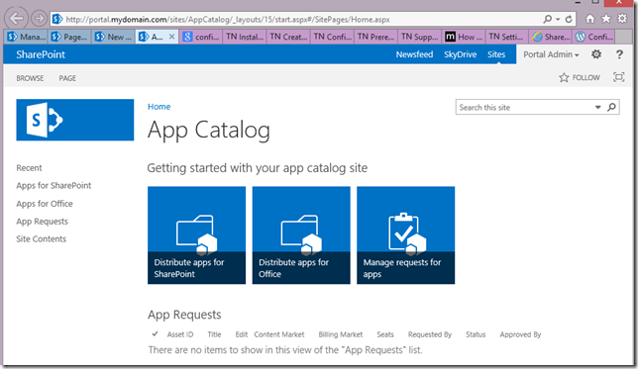Switch to the 'Mana...' browser tab
638x369 pixels.
click(x=26, y=37)
